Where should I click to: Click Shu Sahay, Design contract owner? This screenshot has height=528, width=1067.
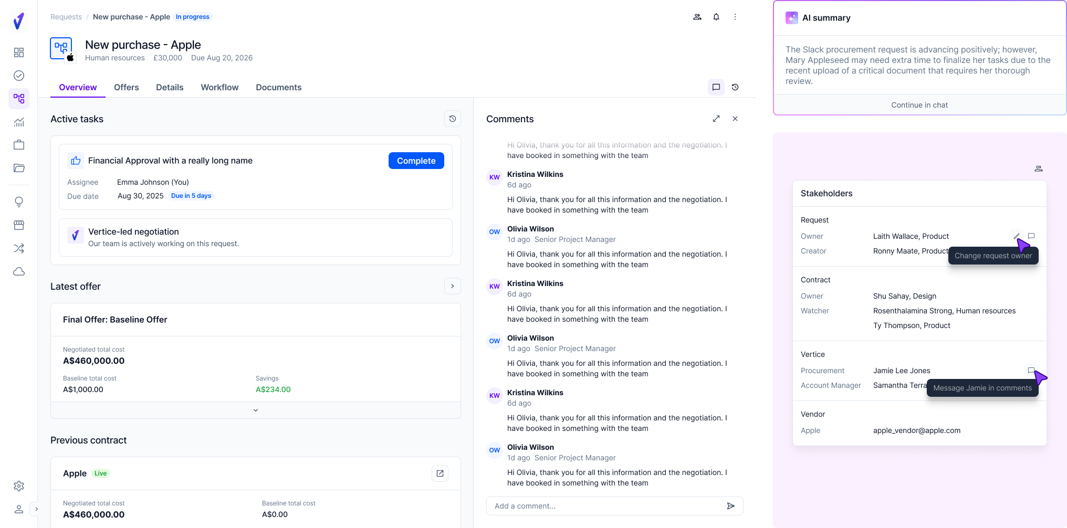pyautogui.click(x=905, y=296)
